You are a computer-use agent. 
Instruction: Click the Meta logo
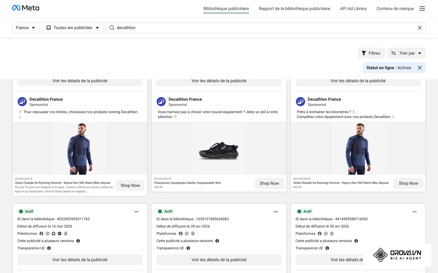click(26, 8)
